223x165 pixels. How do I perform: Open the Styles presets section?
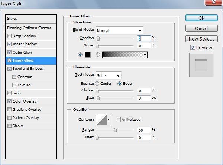31,19
